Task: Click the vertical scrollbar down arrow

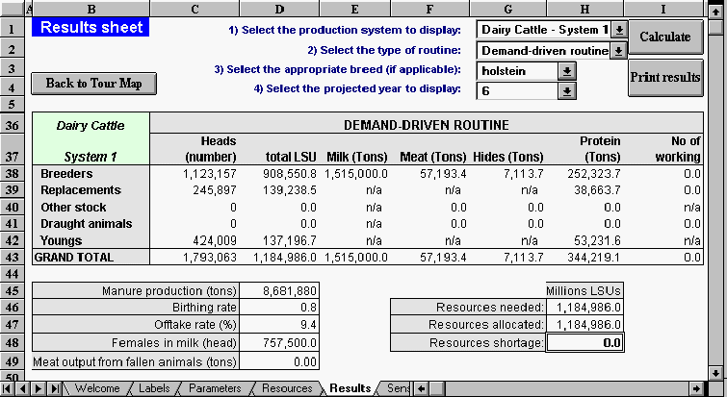Action: 718,372
